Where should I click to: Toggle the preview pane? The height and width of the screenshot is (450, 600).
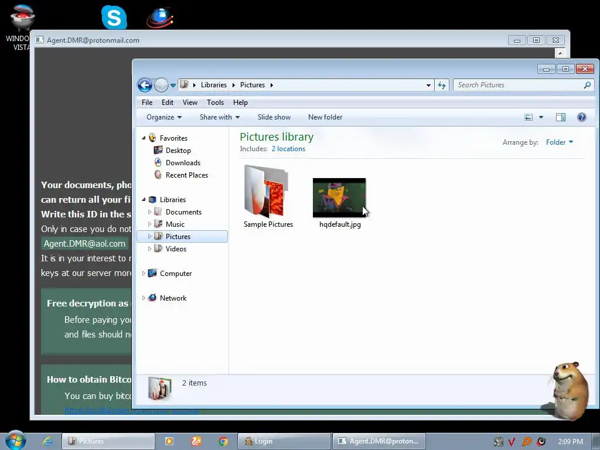pyautogui.click(x=561, y=117)
